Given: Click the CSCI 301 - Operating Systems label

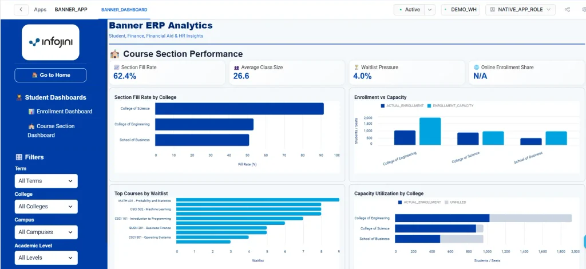Looking at the screenshot, I should tap(149, 238).
